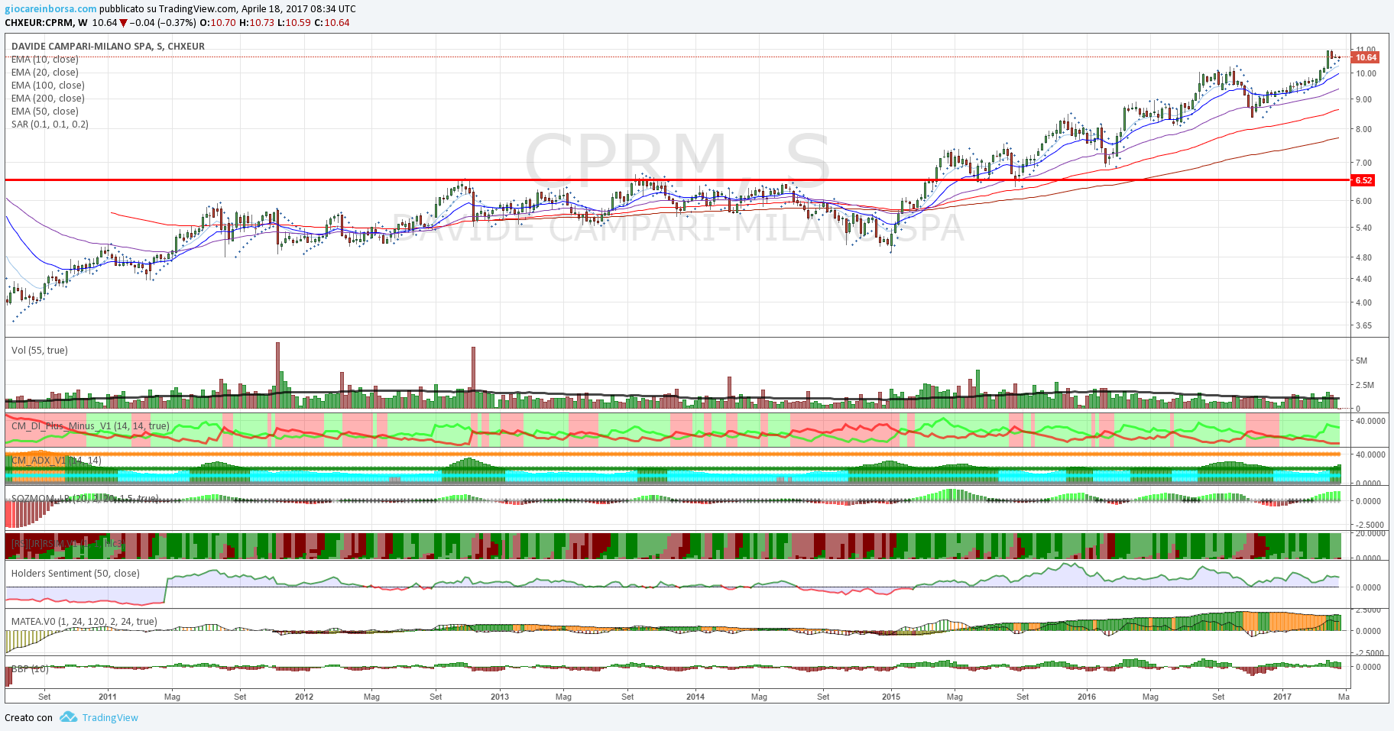
Task: Click the EMA (50, close) indicator label
Action: [44, 112]
